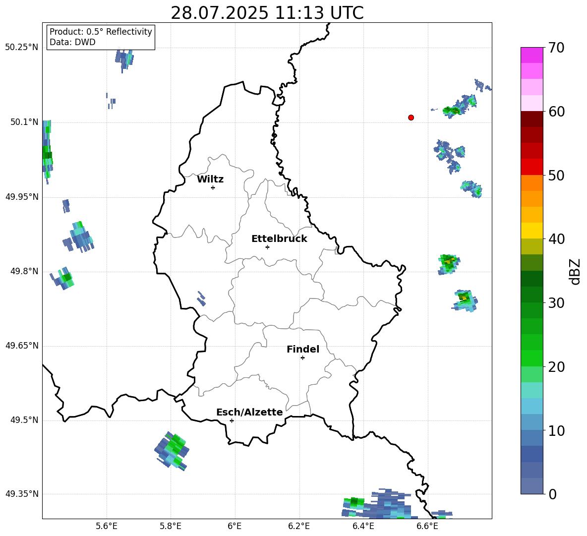The width and height of the screenshot is (587, 536).
Task: Click the 49.65°N latitude label
Action: point(22,346)
